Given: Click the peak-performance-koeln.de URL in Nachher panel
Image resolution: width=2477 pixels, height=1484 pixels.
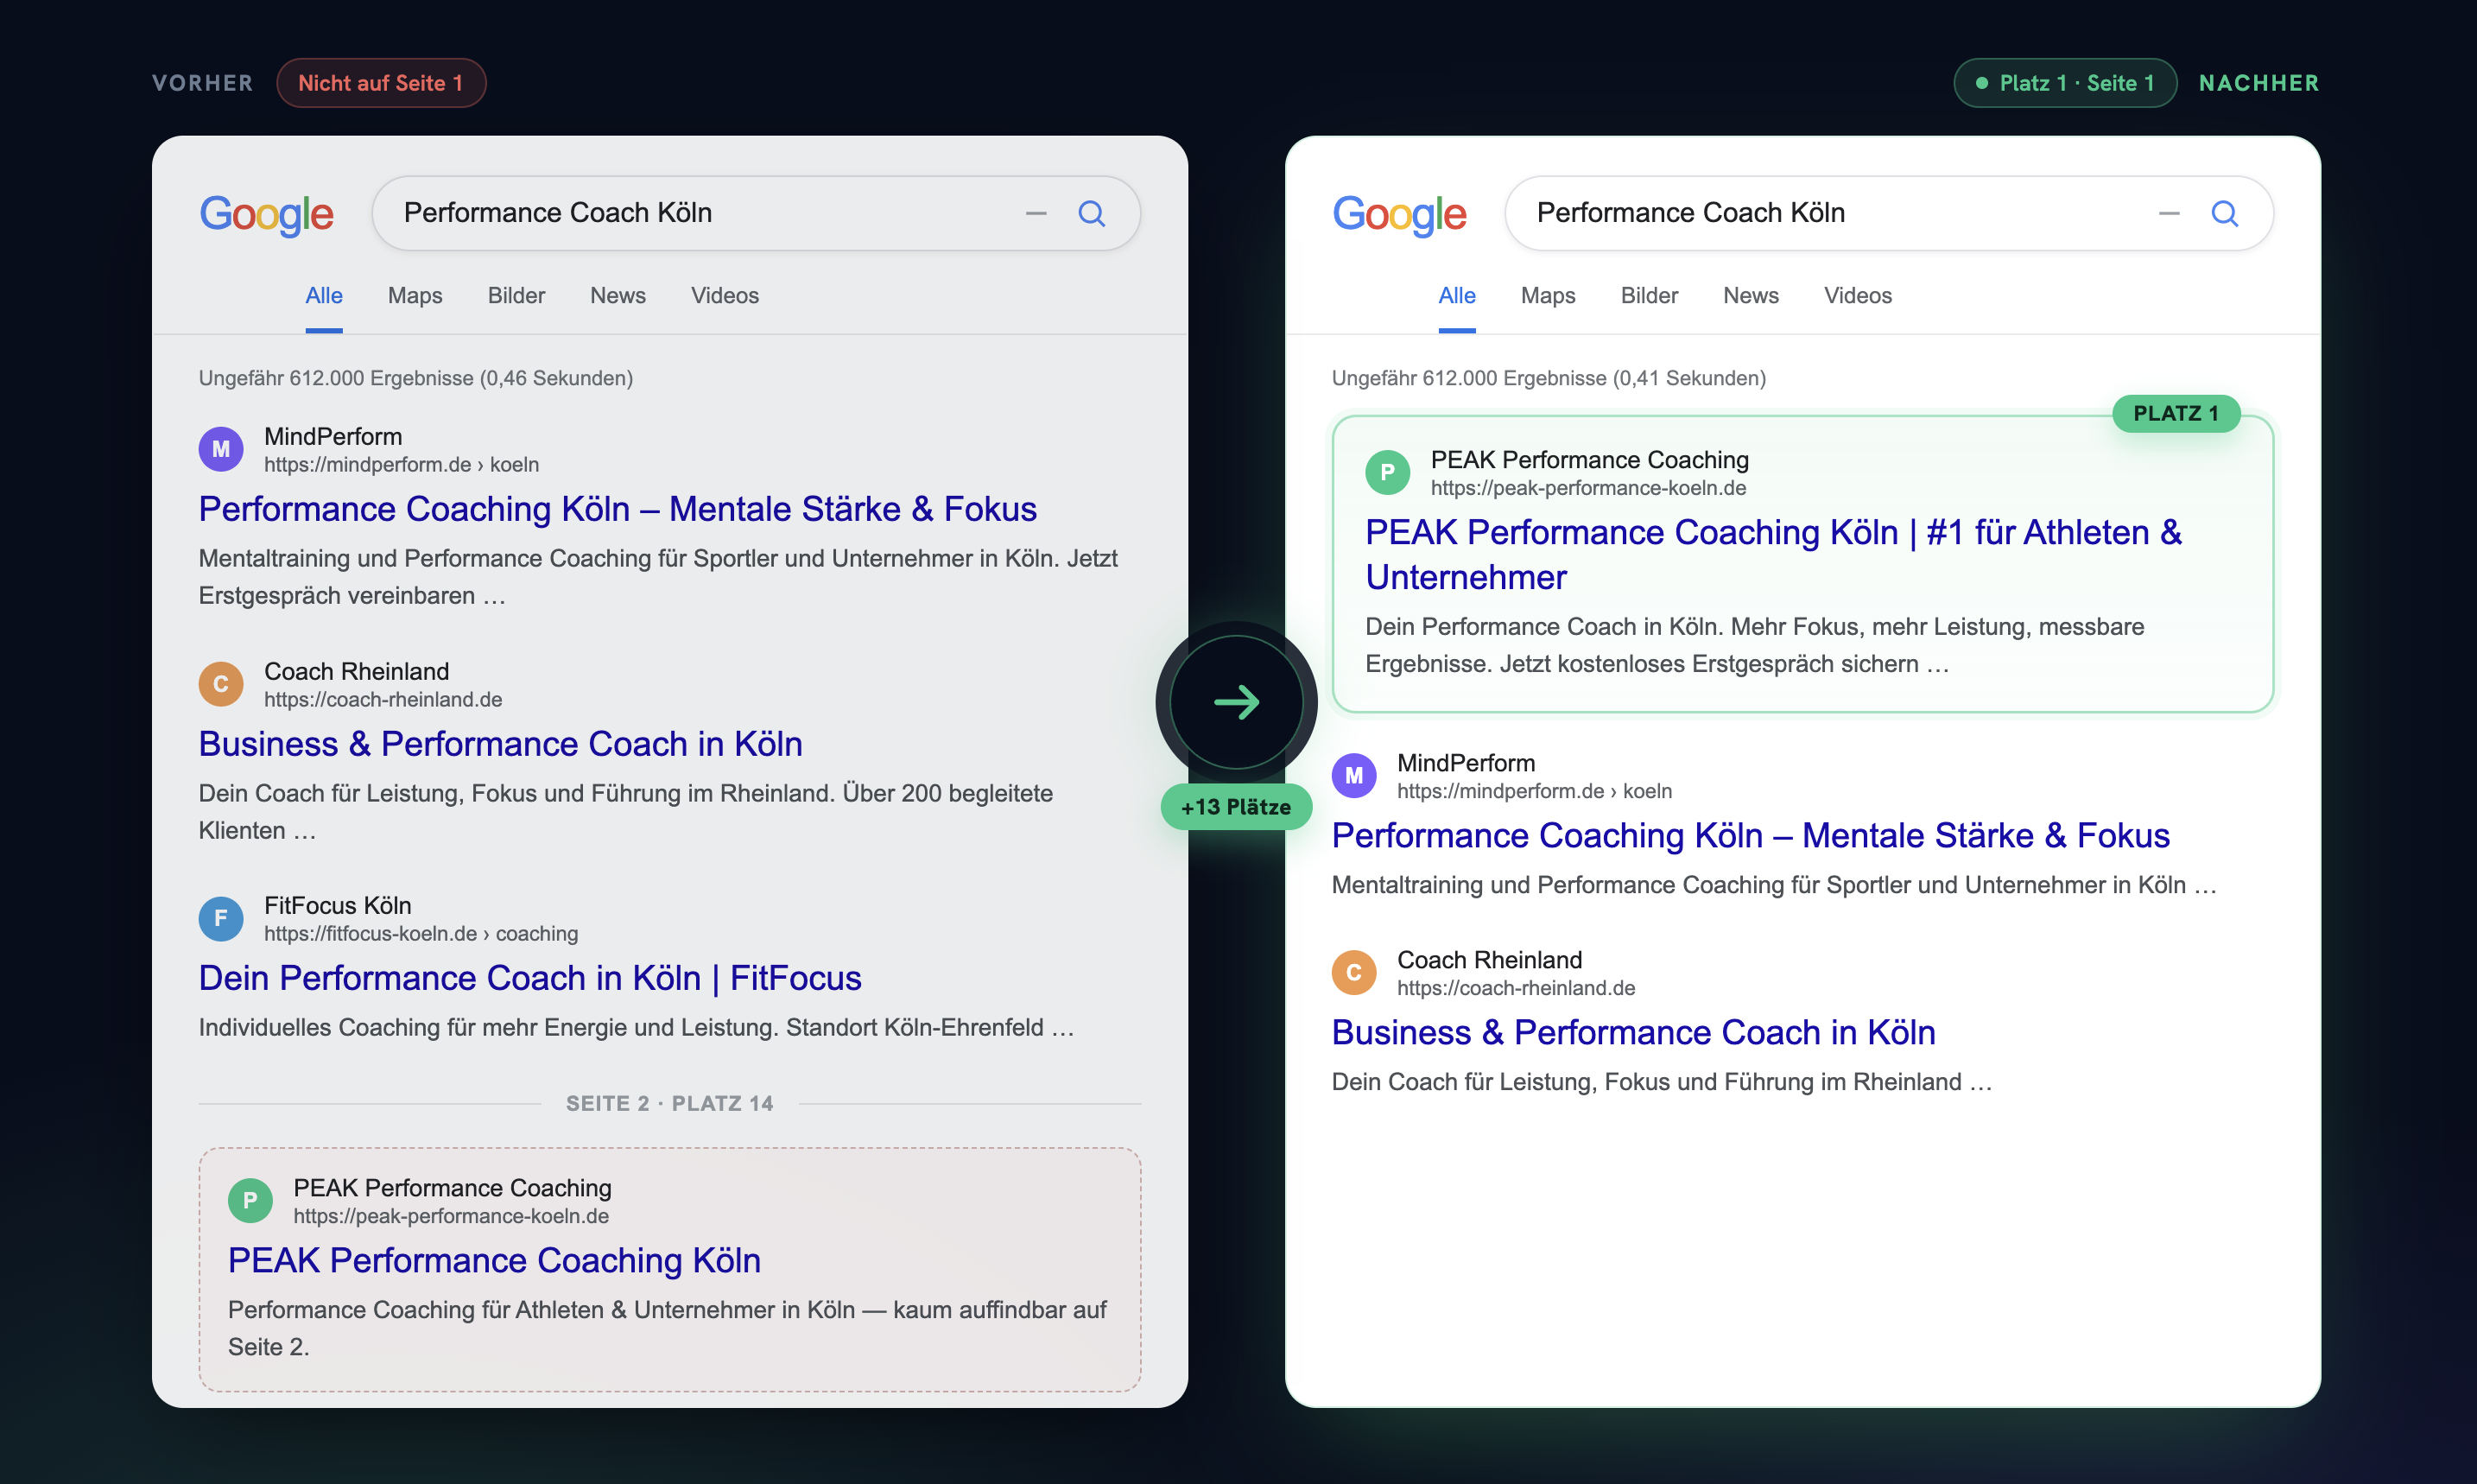Looking at the screenshot, I should coord(1588,488).
